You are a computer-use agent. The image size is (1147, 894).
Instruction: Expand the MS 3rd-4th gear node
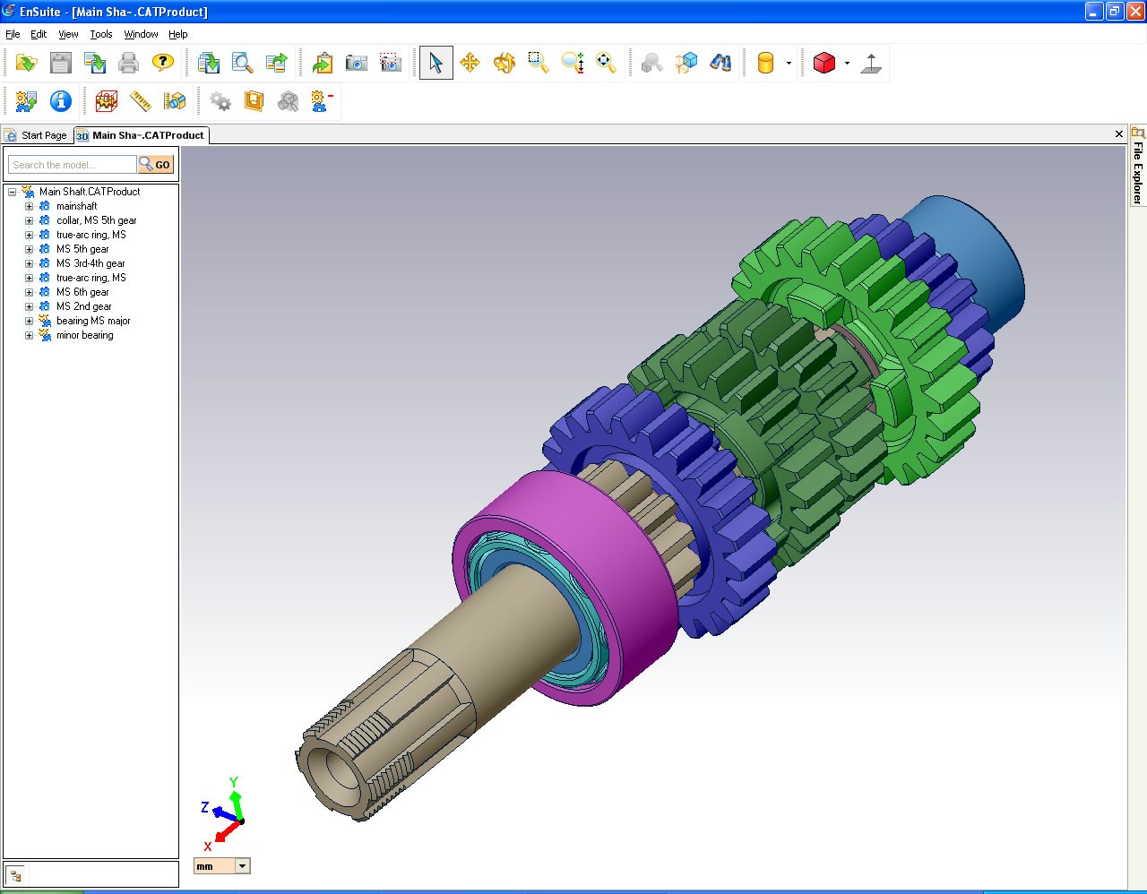point(29,263)
